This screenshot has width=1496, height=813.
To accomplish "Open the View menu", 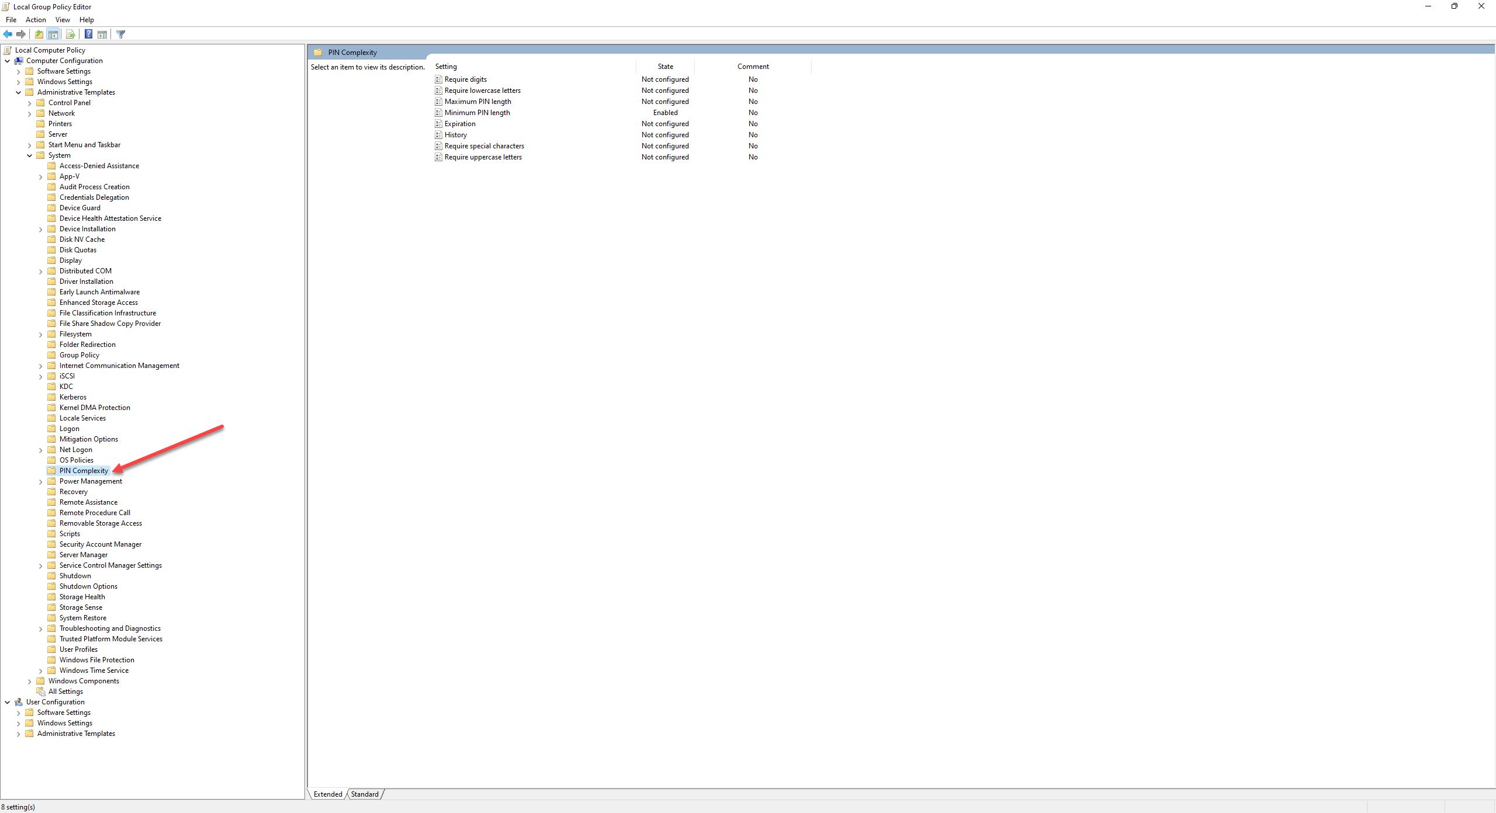I will click(63, 20).
